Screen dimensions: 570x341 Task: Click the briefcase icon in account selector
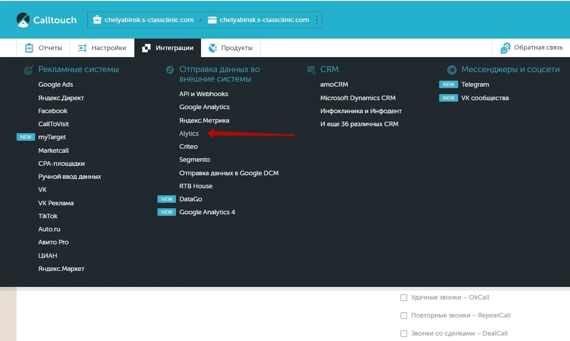97,20
